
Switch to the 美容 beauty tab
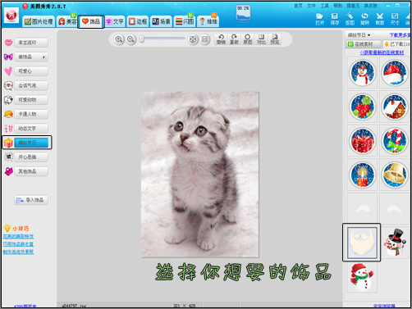(x=67, y=21)
